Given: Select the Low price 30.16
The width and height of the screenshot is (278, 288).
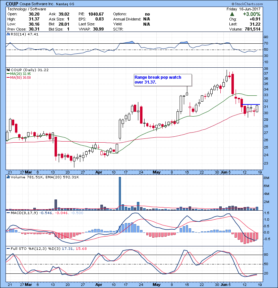Looking at the screenshot, I should point(34,24).
